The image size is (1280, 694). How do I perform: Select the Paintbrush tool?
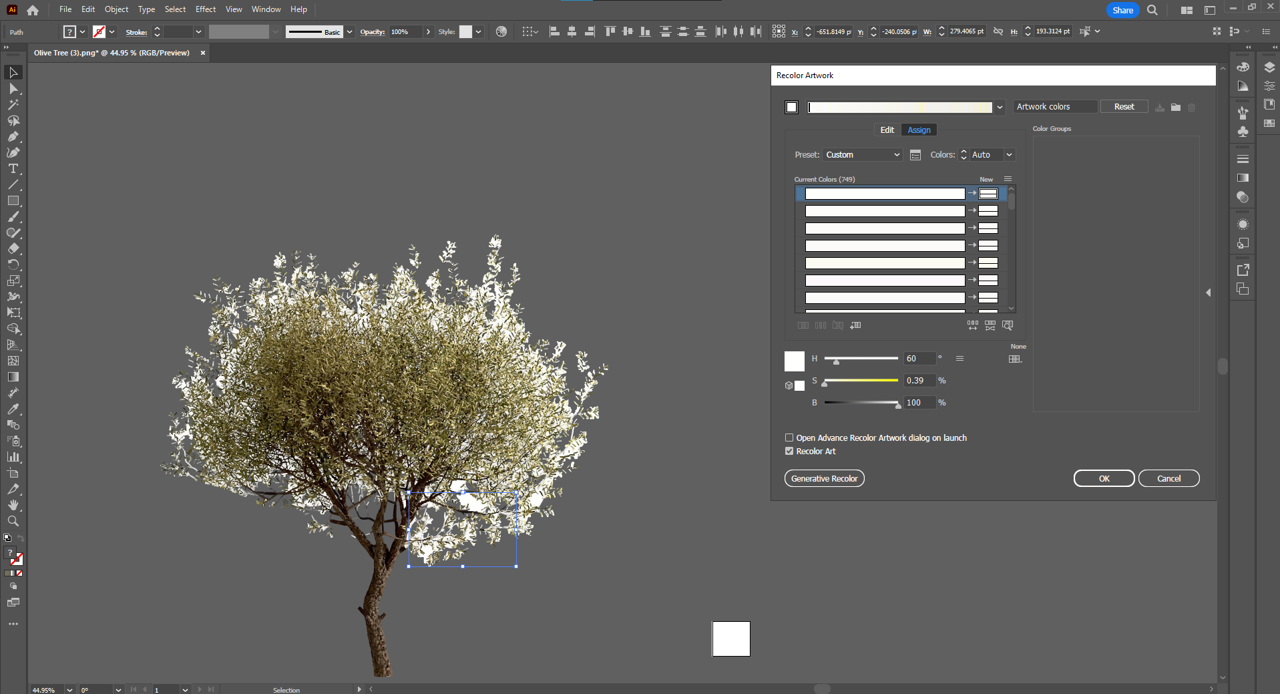tap(13, 216)
